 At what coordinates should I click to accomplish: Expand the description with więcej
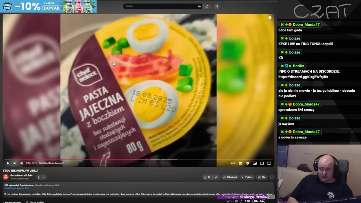point(269,194)
